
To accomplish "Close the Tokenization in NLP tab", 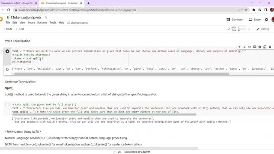I will [36, 3].
